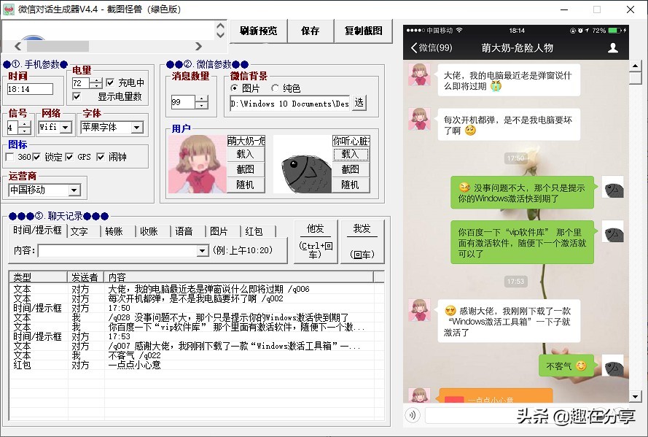
Task: Uncheck the 闹钟 alarm icon option
Action: click(x=100, y=158)
